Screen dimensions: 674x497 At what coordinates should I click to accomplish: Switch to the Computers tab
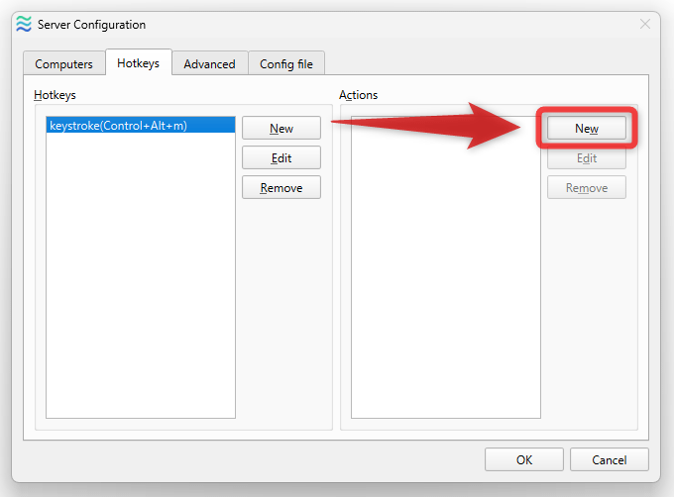point(63,63)
